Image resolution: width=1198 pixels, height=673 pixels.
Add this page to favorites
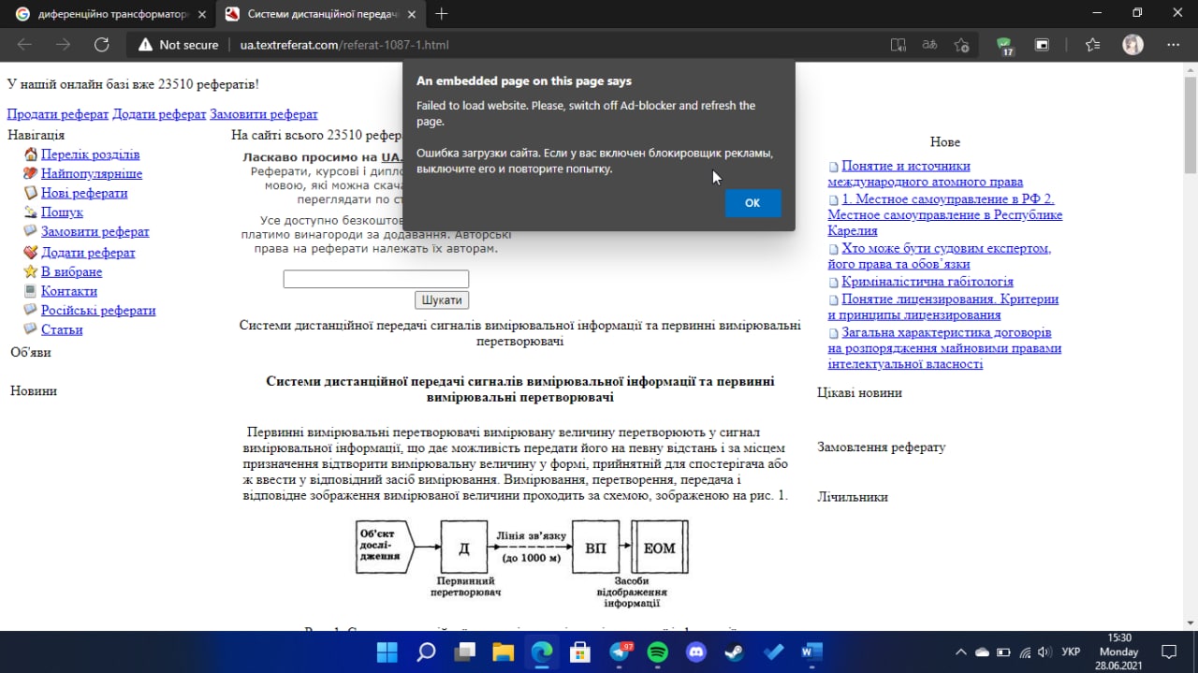[x=961, y=44]
